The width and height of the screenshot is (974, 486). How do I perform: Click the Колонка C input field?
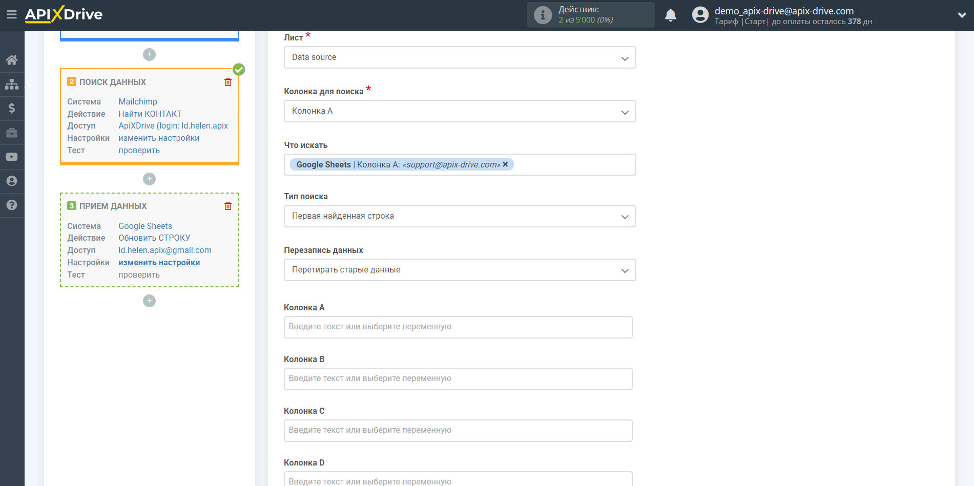[458, 431]
